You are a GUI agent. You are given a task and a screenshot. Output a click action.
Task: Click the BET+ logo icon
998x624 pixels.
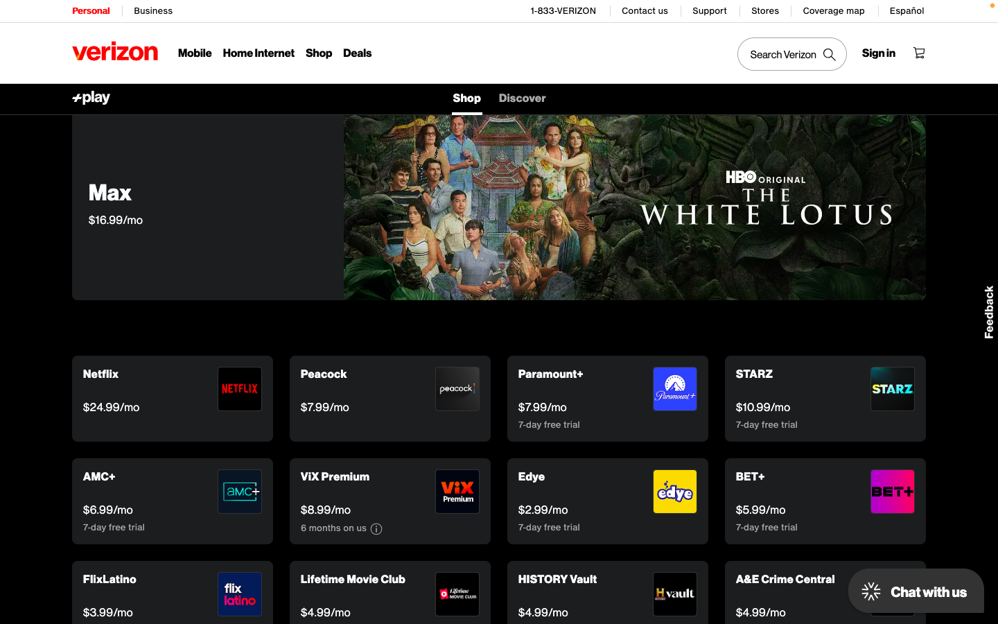pos(893,492)
